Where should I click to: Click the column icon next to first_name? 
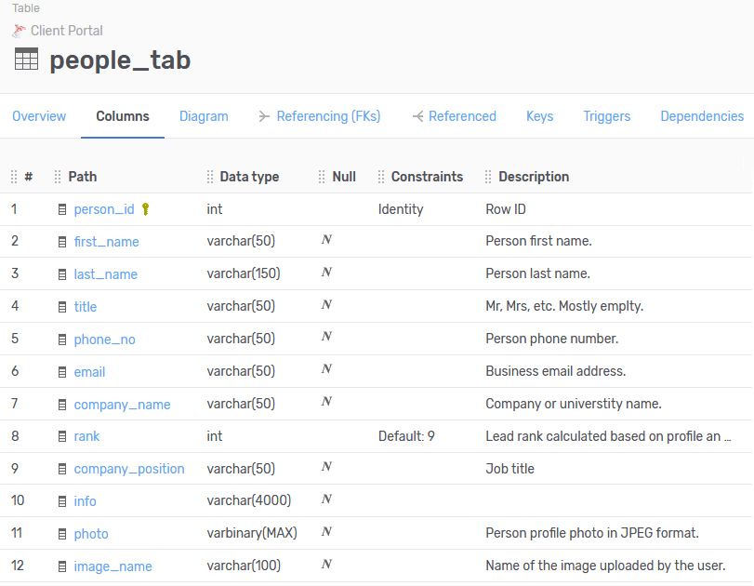pos(62,242)
